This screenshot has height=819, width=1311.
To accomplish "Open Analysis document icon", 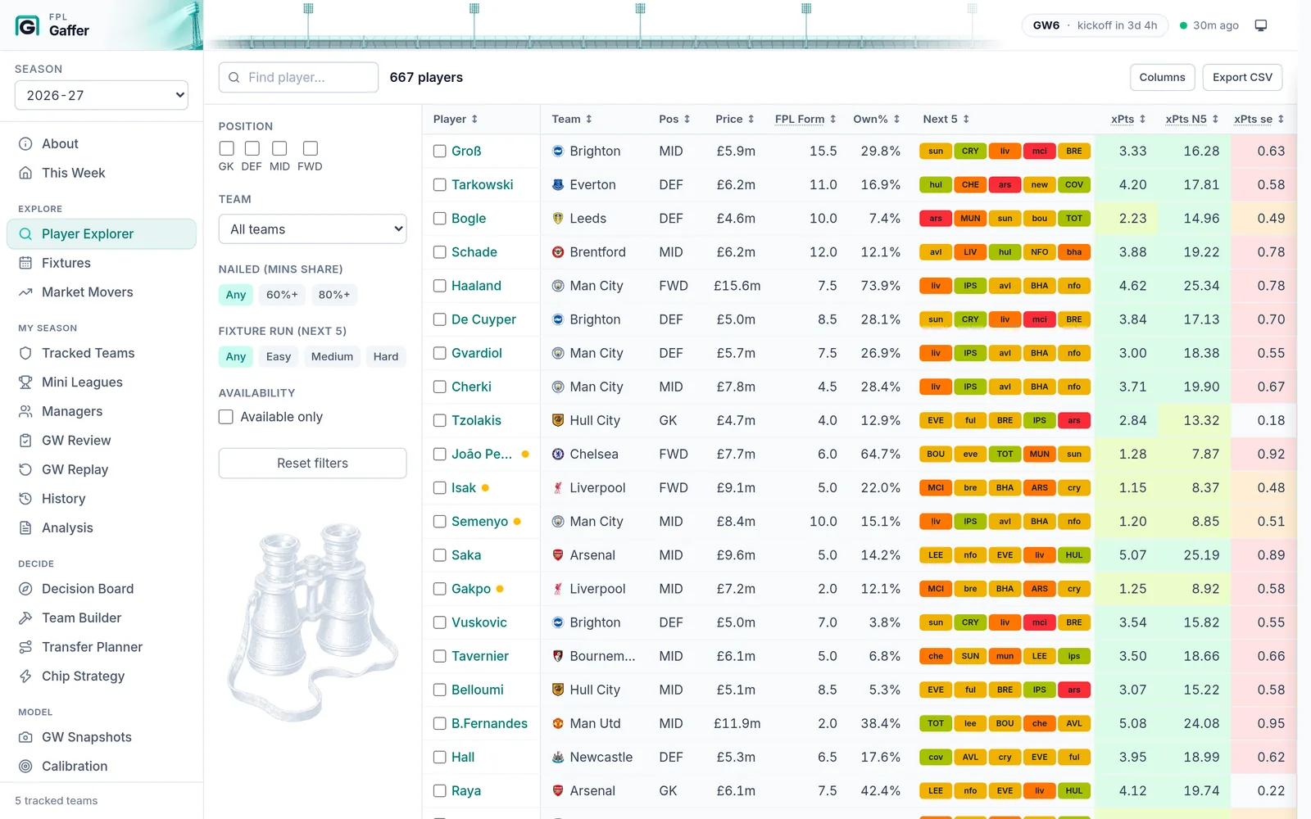I will [25, 528].
